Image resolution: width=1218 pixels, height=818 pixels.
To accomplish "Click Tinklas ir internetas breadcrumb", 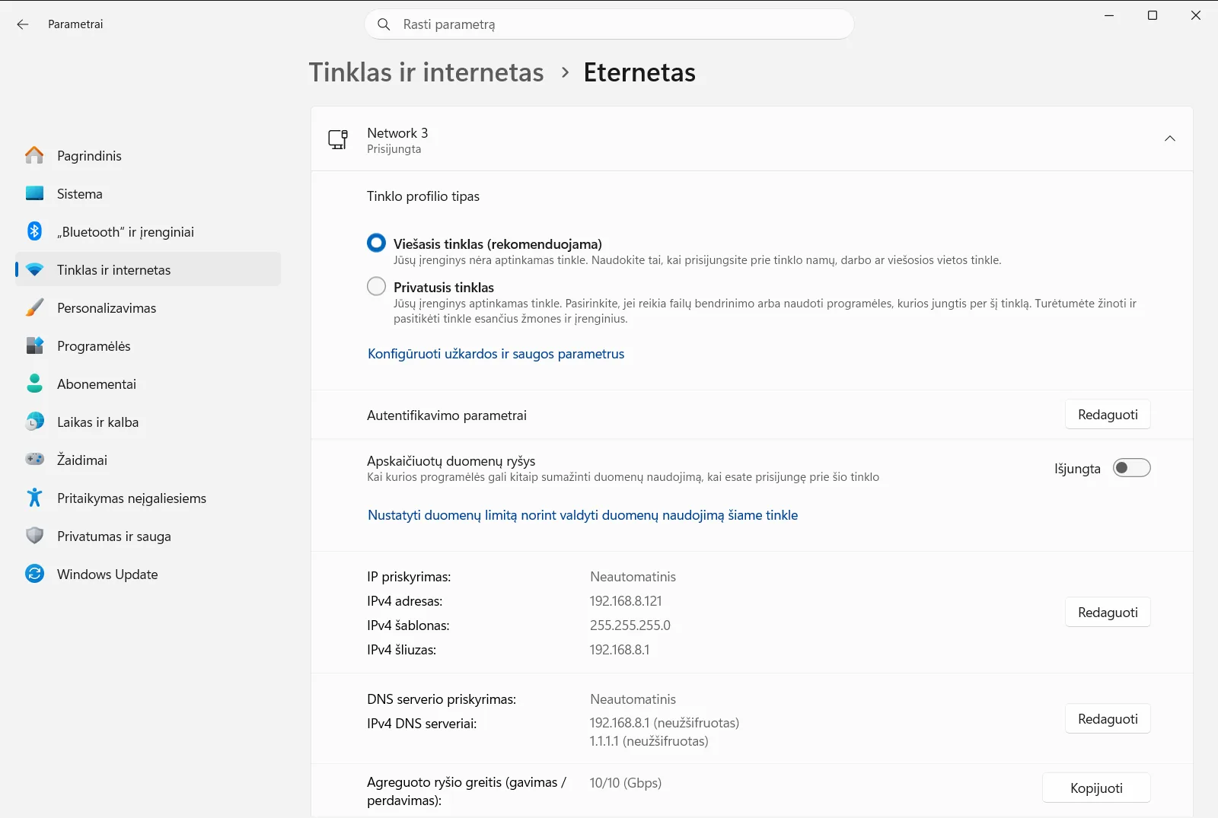I will pos(426,72).
